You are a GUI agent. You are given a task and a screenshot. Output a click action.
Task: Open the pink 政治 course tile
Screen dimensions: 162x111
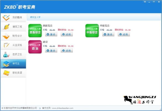(x=35, y=47)
